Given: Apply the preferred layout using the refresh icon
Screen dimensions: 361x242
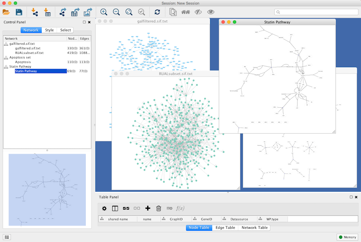Looking at the screenshot, I should (x=157, y=12).
